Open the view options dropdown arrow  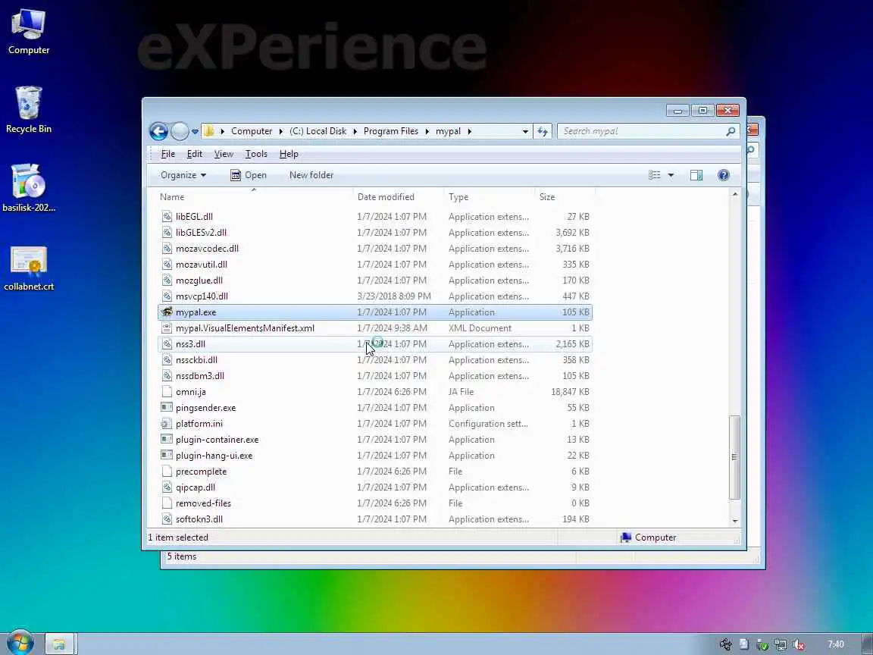[671, 175]
